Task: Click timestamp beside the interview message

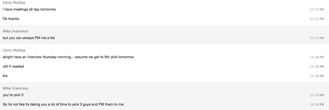Action: tap(317, 57)
